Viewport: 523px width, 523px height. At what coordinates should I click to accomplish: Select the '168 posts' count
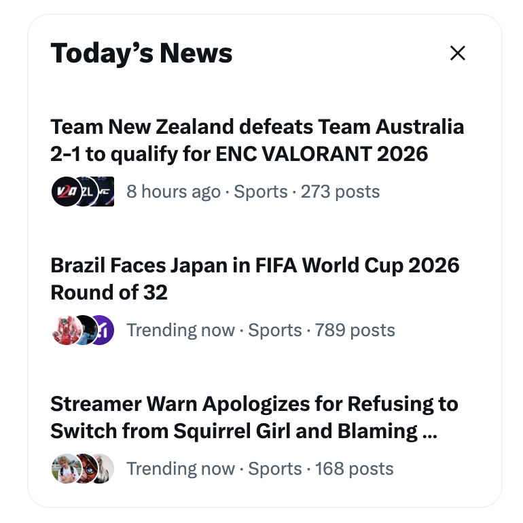(355, 469)
